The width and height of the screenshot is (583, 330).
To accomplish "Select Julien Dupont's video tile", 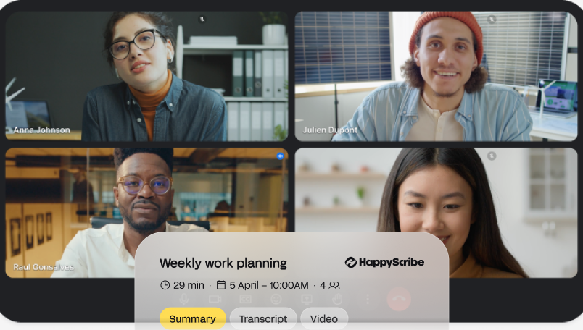I will pyautogui.click(x=436, y=76).
